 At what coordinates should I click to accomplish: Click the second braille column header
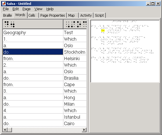[x=75, y=24]
